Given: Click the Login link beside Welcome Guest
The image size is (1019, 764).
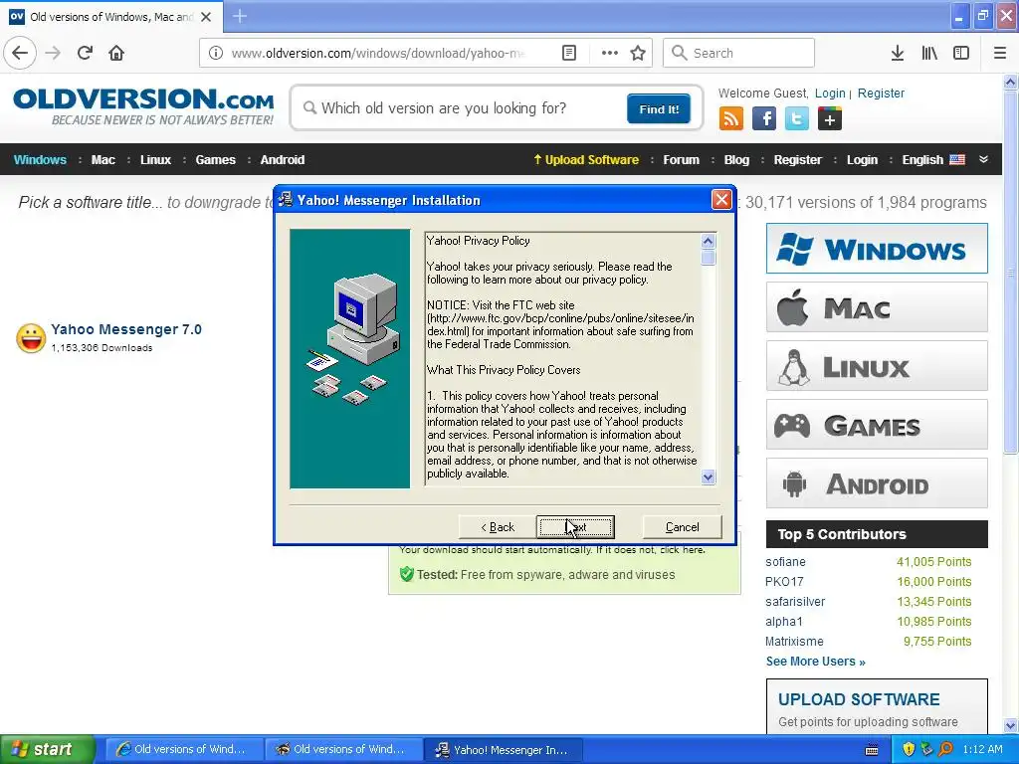Looking at the screenshot, I should [x=830, y=93].
